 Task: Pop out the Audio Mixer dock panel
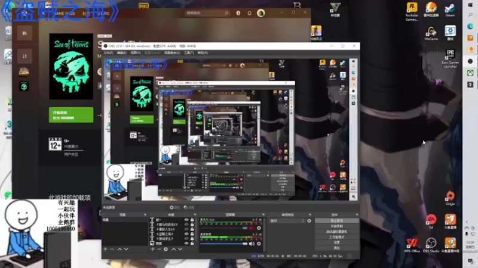263,214
